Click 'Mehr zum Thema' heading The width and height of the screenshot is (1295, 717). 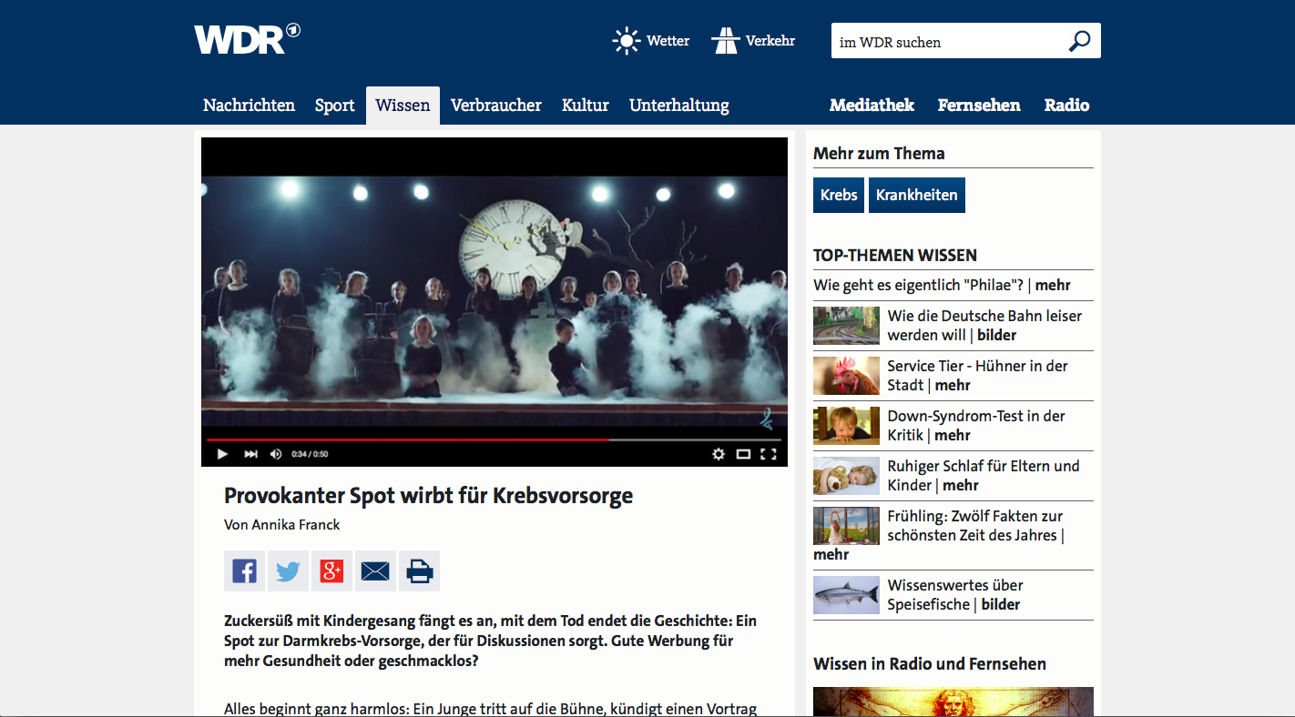coord(879,154)
